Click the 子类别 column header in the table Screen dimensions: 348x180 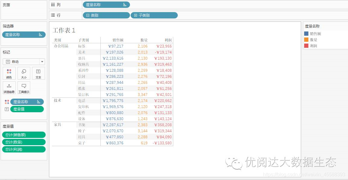[x=83, y=40]
